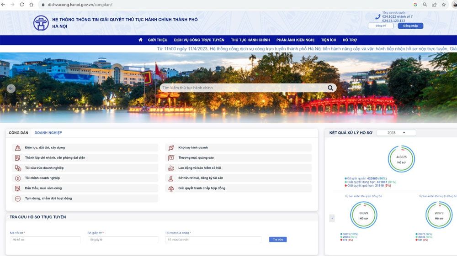Image resolution: width=457 pixels, height=256 pixels.
Task: Open Thành lập chi nhánh, văn phòng đại diện
Action: point(55,158)
